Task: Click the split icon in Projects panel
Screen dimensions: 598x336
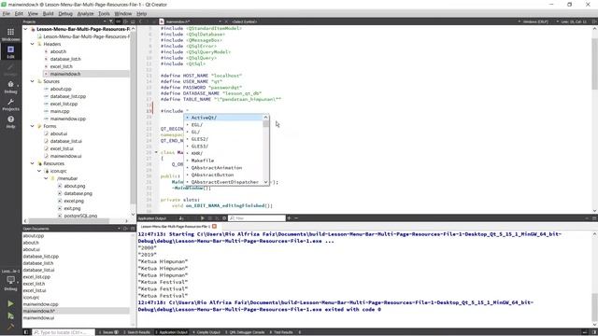Action: [125, 21]
